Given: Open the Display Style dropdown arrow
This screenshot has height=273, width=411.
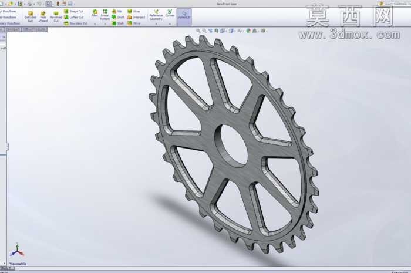Looking at the screenshot, I should (x=235, y=31).
